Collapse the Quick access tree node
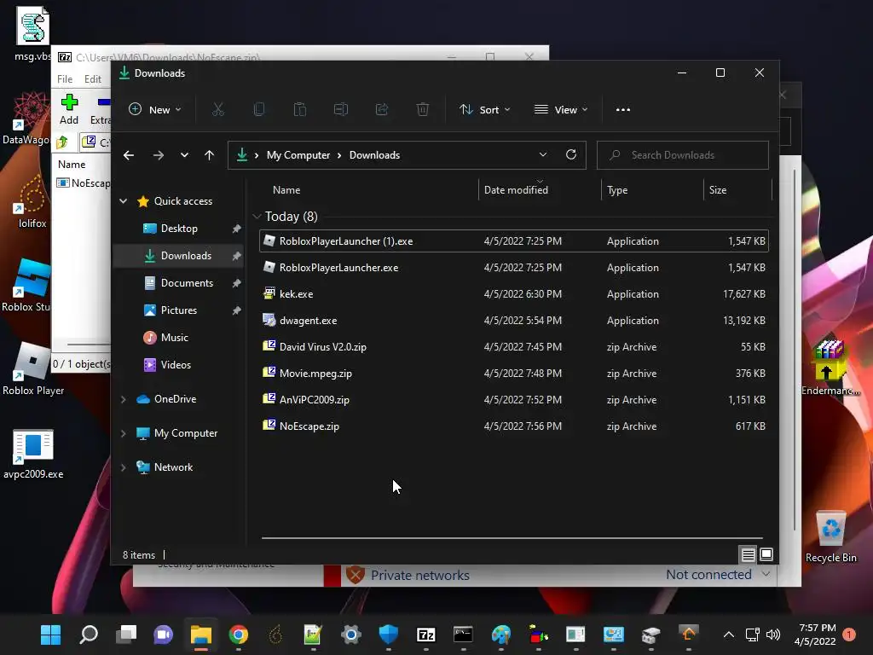This screenshot has height=655, width=873. 124,201
